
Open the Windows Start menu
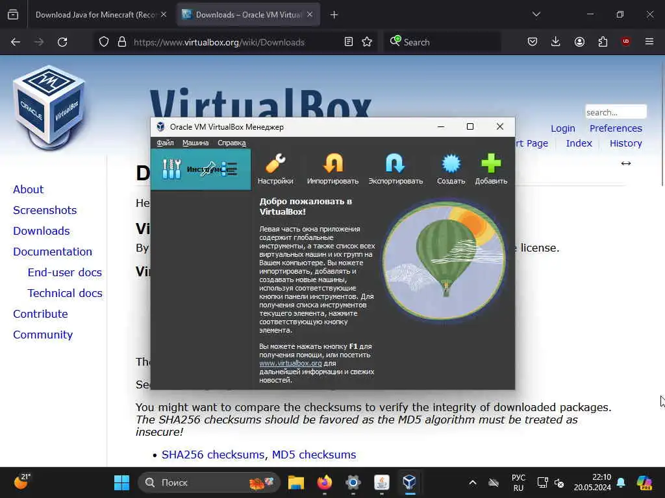121,482
